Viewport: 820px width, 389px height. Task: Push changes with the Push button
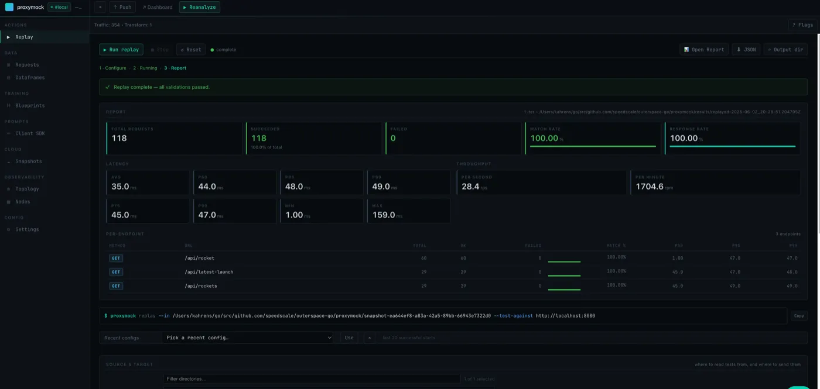(122, 7)
